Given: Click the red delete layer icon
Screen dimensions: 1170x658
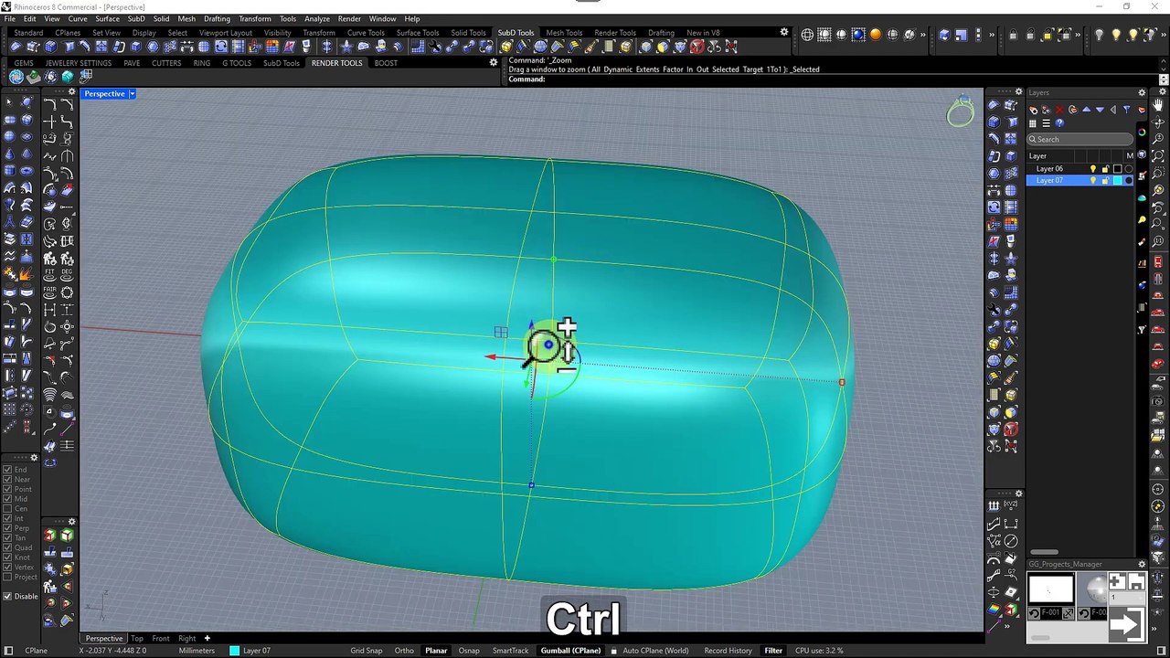Looking at the screenshot, I should point(1059,110).
